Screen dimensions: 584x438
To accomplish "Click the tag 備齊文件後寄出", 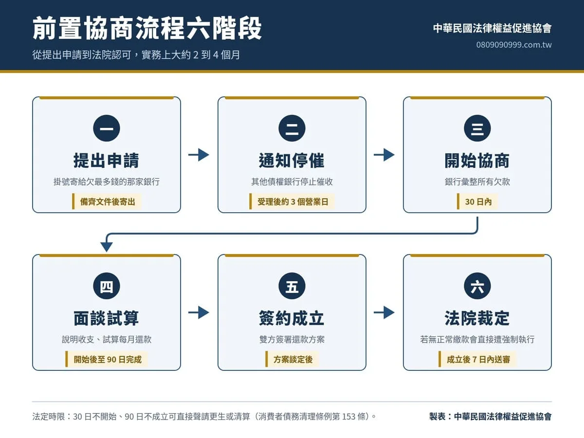I will click(107, 201).
